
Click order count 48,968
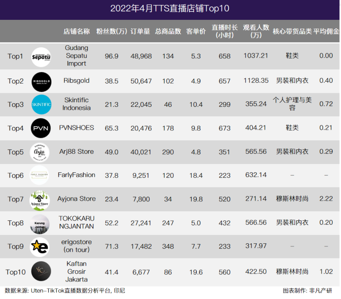coord(141,56)
